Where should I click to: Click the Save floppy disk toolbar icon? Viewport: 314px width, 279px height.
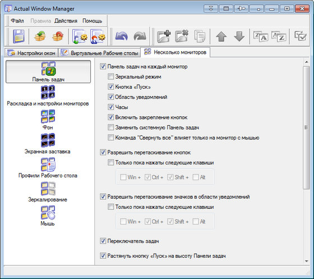pos(19,36)
